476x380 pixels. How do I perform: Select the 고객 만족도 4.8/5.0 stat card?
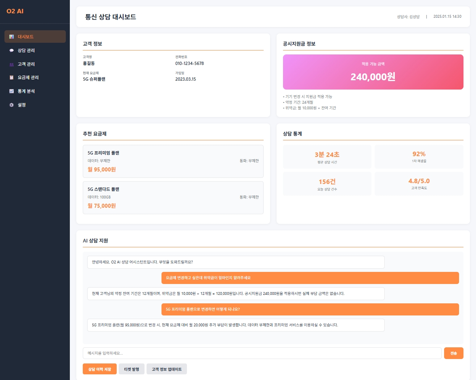point(419,184)
